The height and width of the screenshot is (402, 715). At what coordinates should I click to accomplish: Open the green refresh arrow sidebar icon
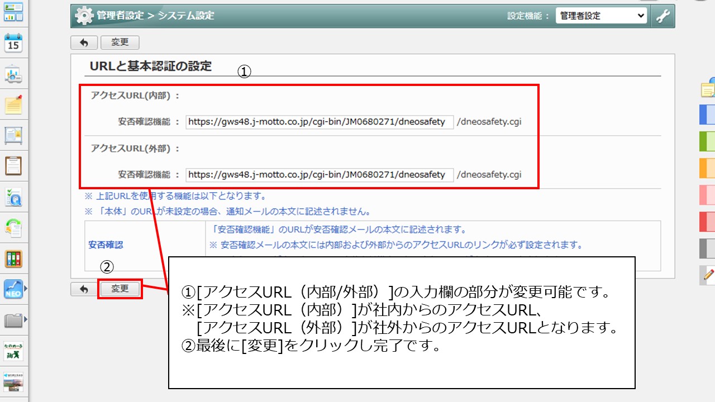point(13,228)
